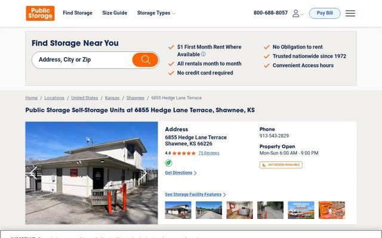This screenshot has width=382, height=238.
Task: Click 'Shawnee, KS 66226' address line
Action: 189,144
